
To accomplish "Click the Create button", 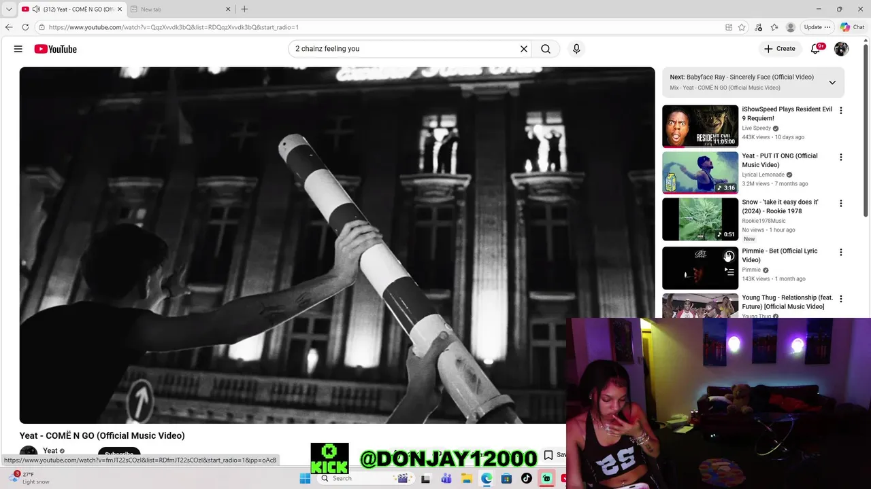I will [780, 49].
